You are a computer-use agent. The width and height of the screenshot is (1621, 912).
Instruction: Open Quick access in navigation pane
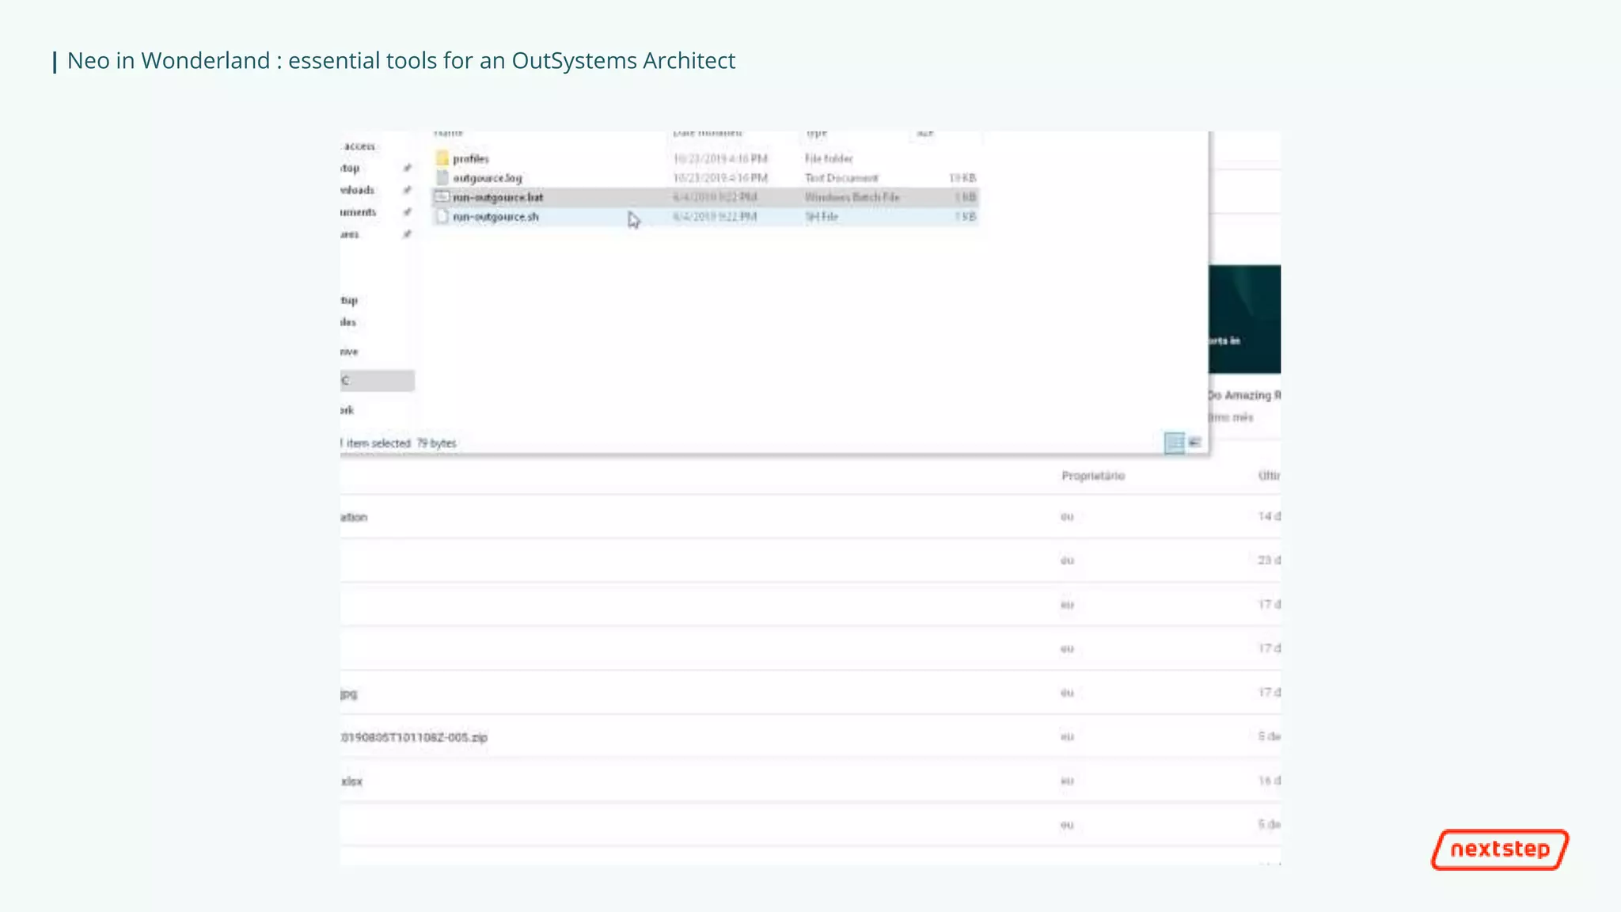[x=359, y=146]
